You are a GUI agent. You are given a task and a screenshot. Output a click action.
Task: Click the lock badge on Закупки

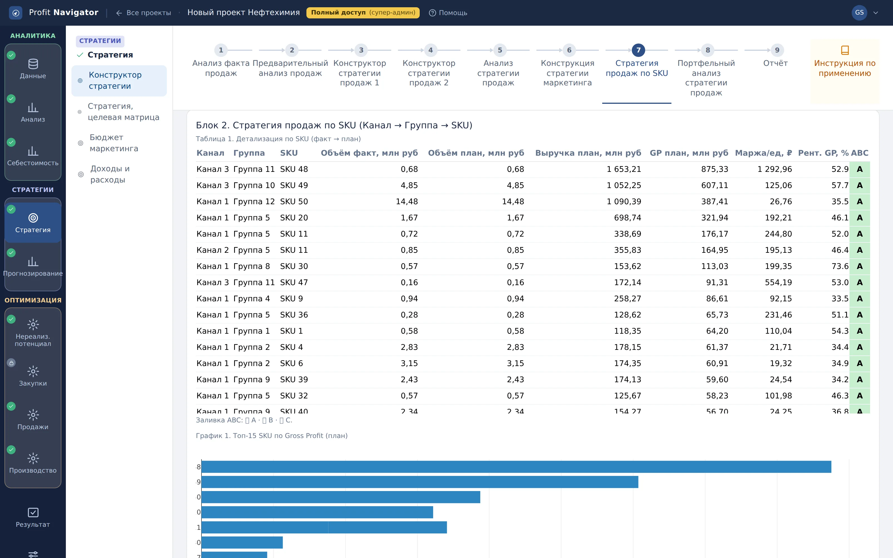tap(11, 363)
